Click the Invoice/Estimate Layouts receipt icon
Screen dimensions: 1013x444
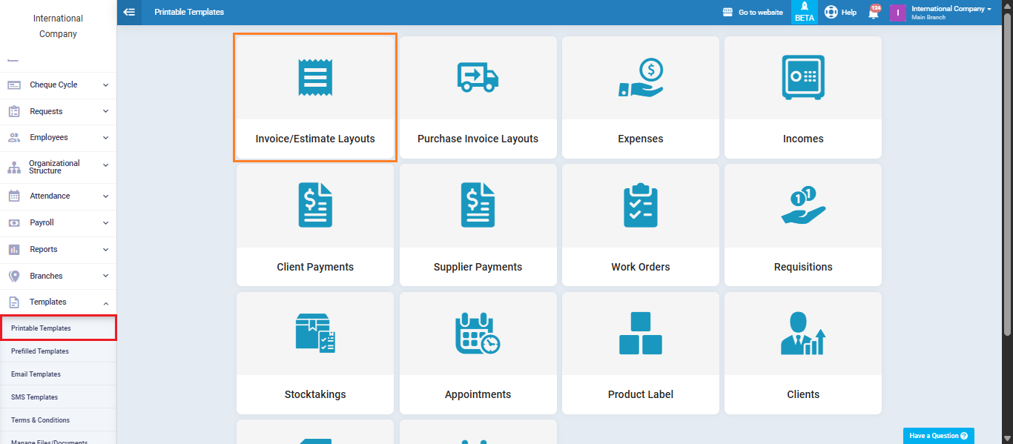pos(315,77)
